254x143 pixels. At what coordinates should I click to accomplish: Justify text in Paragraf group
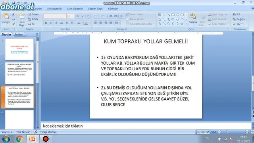click(111, 23)
